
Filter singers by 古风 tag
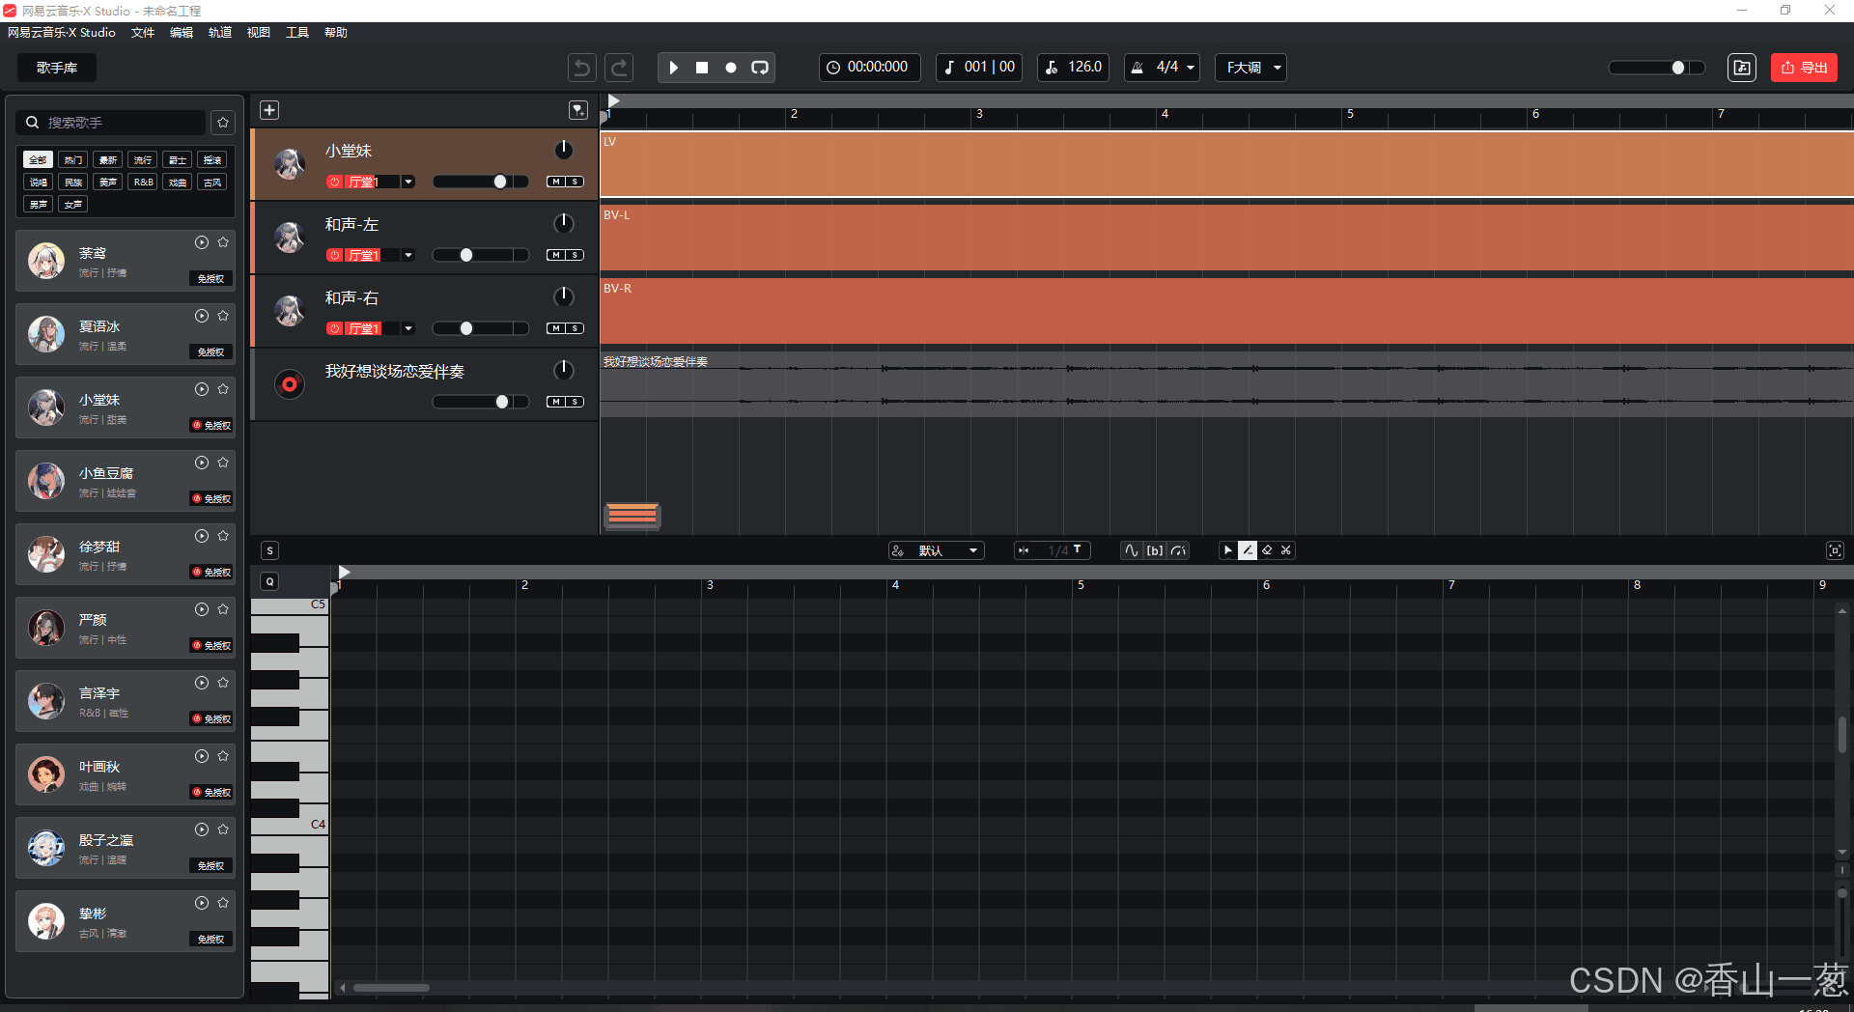212,182
